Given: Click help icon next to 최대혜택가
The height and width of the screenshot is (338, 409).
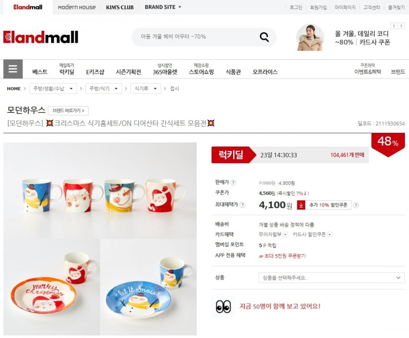Looking at the screenshot, I should pos(242,205).
